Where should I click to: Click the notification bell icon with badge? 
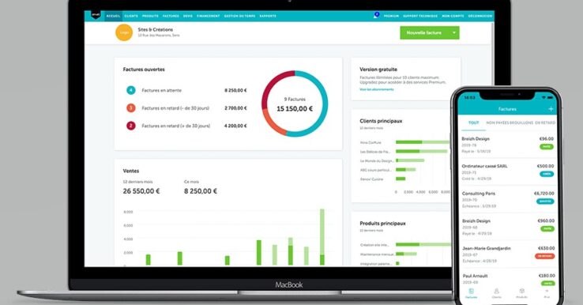coord(376,15)
